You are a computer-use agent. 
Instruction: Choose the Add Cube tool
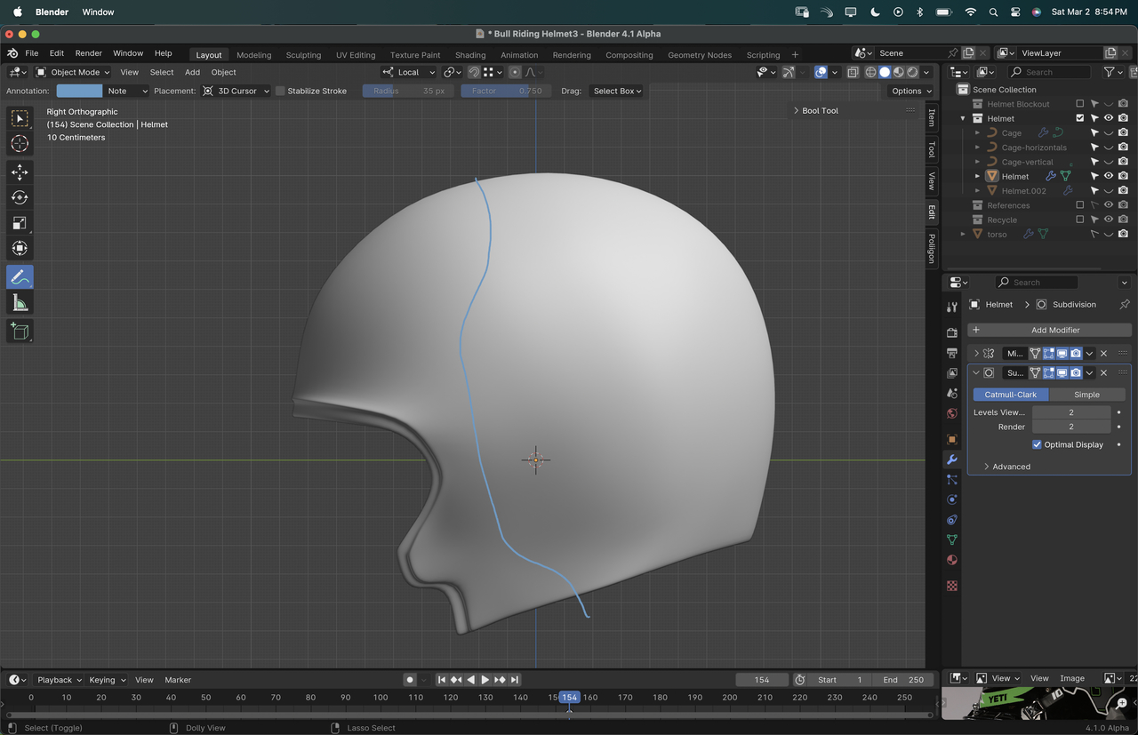pos(20,332)
